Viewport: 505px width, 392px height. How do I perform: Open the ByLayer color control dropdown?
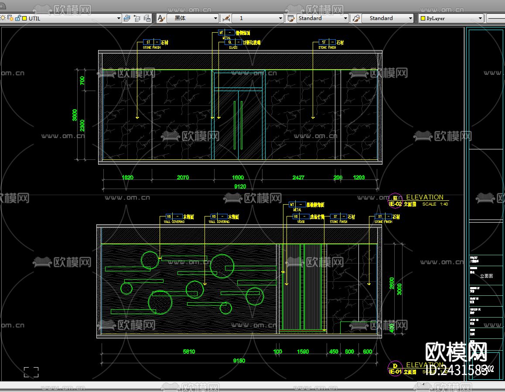coord(451,18)
